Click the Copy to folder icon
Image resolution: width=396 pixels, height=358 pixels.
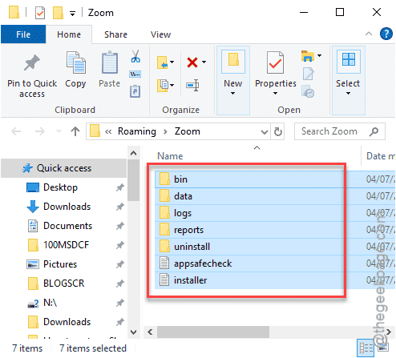pyautogui.click(x=163, y=86)
